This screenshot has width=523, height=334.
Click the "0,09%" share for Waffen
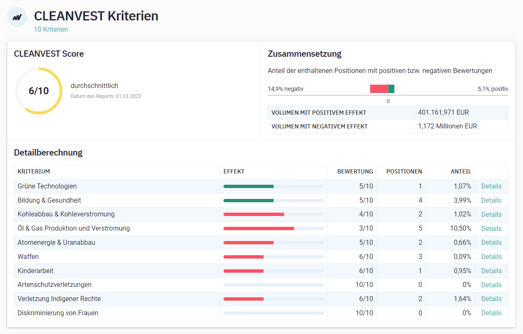pos(462,256)
